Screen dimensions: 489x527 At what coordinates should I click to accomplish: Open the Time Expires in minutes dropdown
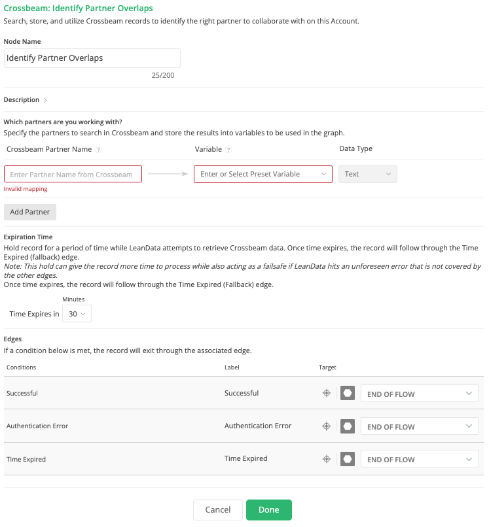point(77,314)
